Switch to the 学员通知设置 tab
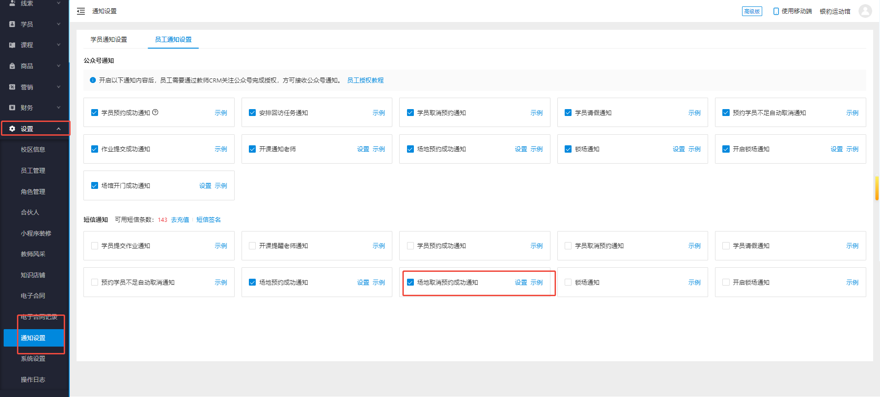The height and width of the screenshot is (397, 880). tap(109, 39)
